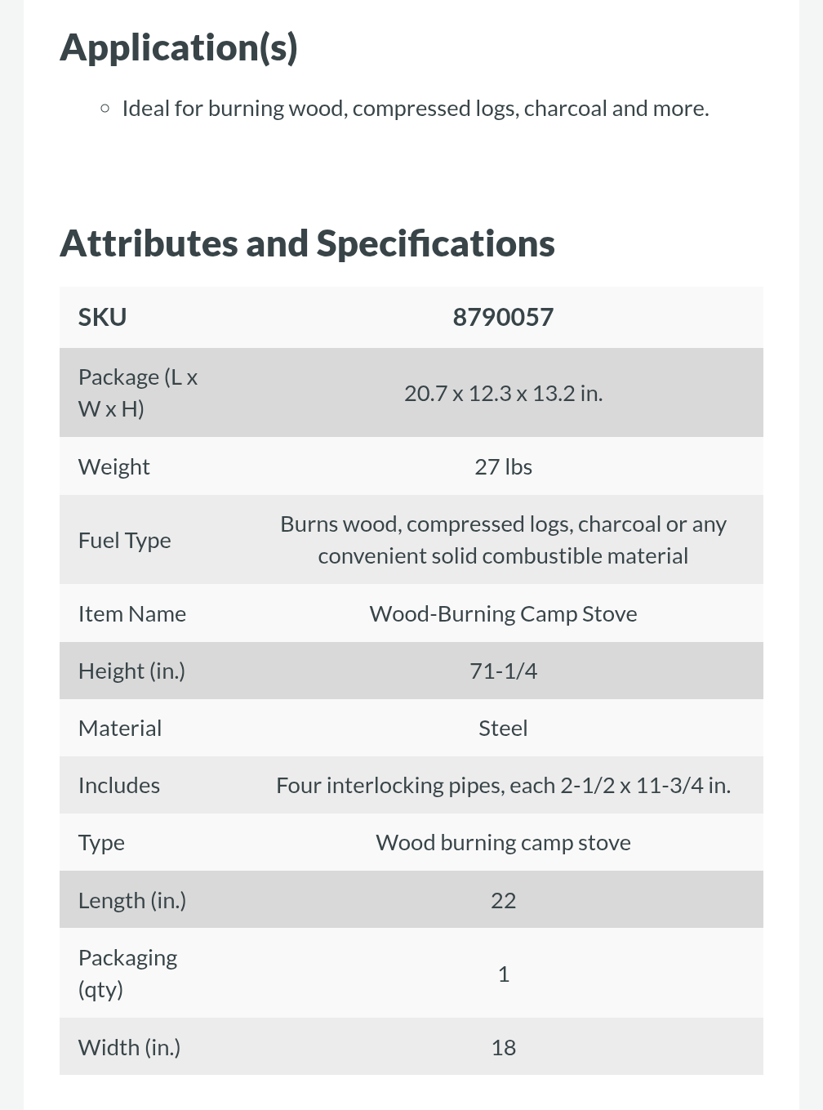823x1110 pixels.
Task: Click the Material value Steel
Action: 503,728
